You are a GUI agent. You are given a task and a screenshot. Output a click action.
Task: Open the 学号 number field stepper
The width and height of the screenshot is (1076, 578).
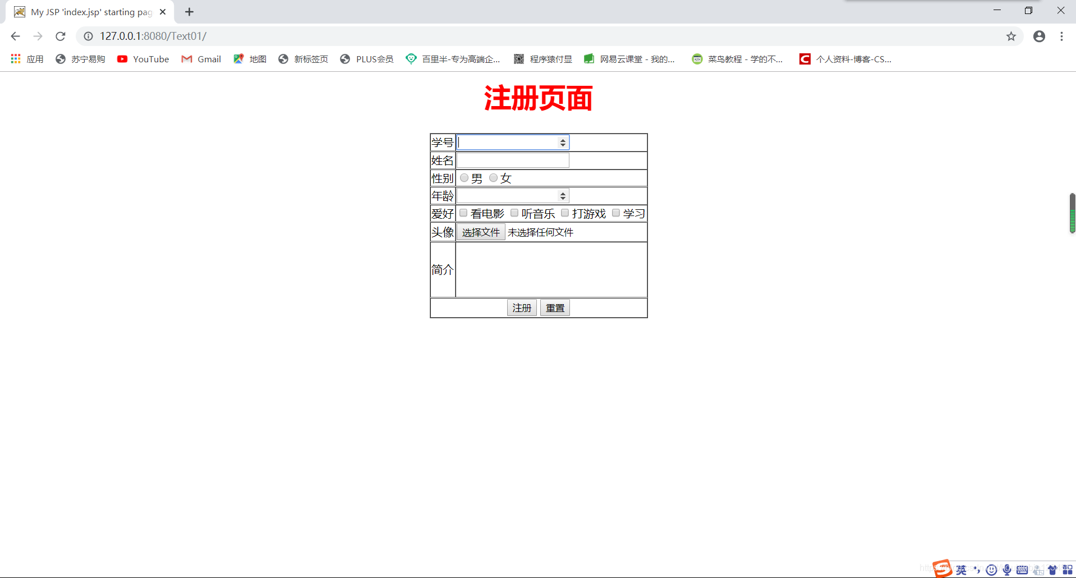(562, 142)
